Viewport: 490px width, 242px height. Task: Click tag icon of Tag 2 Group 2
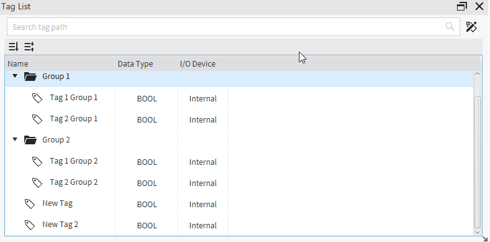37,183
